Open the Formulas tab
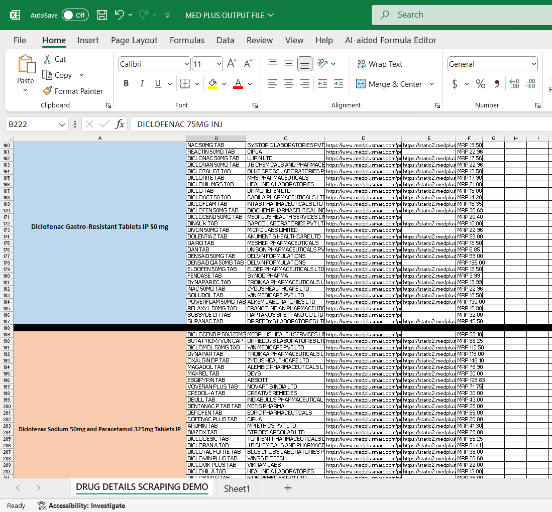 [x=187, y=40]
